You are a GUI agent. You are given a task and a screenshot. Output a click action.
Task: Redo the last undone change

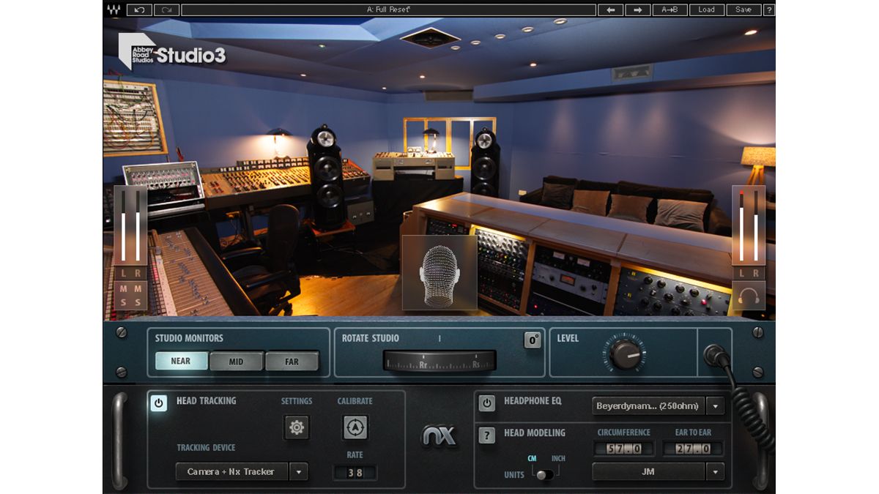click(166, 10)
